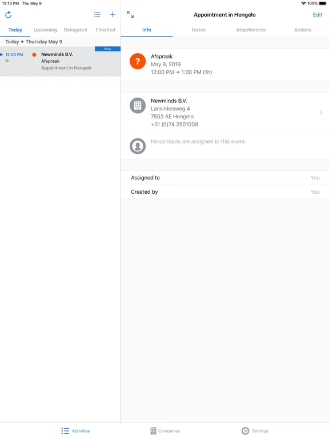This screenshot has height=439, width=329.
Task: Switch to the Today tab
Action: 15,30
